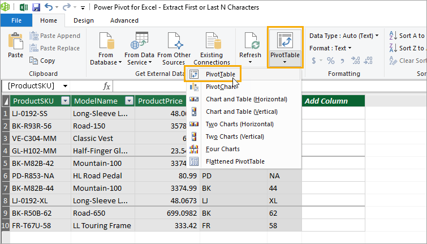This screenshot has width=427, height=244.
Task: Clear Sort on the column
Action: [x=407, y=61]
